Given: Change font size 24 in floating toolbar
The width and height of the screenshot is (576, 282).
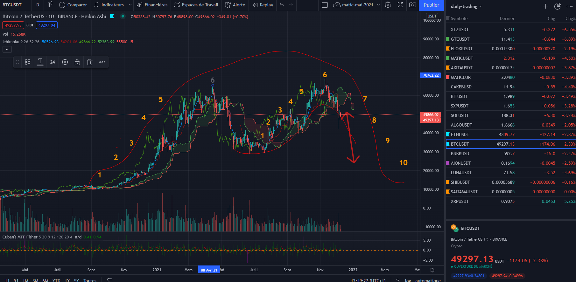Looking at the screenshot, I should (x=53, y=62).
